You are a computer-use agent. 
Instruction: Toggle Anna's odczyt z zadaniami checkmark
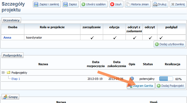(135, 38)
